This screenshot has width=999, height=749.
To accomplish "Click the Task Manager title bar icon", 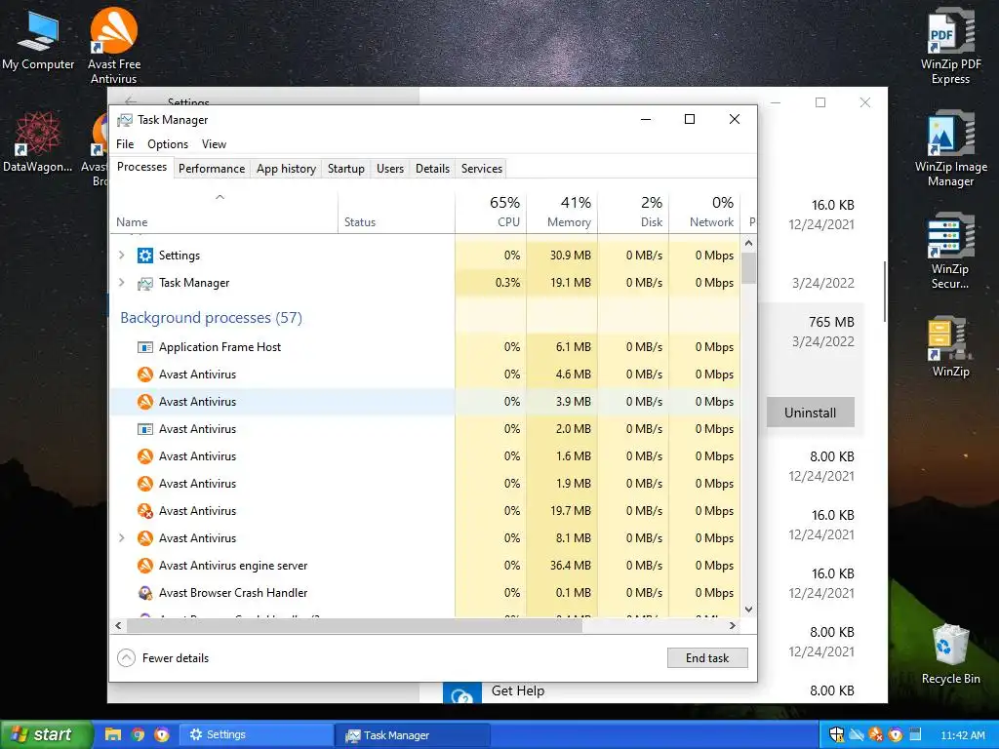I will click(125, 120).
